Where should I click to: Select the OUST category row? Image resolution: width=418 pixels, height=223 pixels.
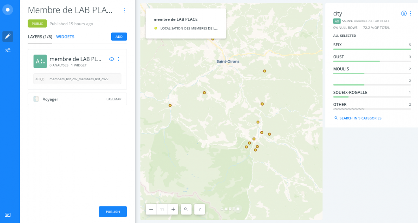coord(372,58)
